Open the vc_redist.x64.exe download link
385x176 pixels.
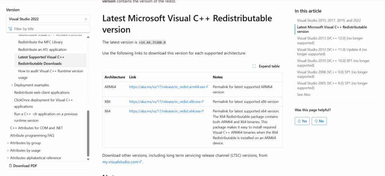pos(165,111)
